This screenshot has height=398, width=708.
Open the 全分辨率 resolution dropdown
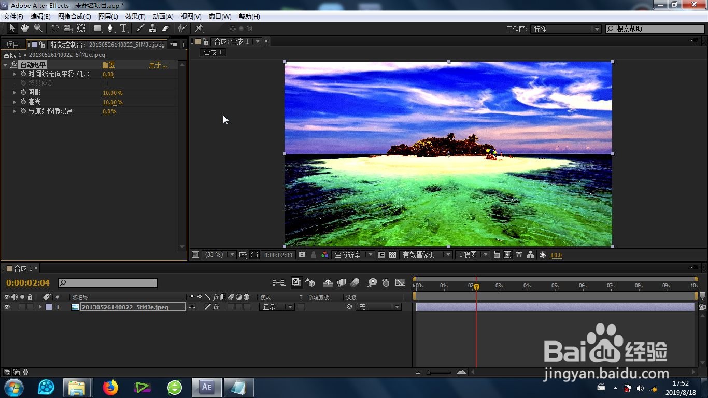pyautogui.click(x=353, y=255)
